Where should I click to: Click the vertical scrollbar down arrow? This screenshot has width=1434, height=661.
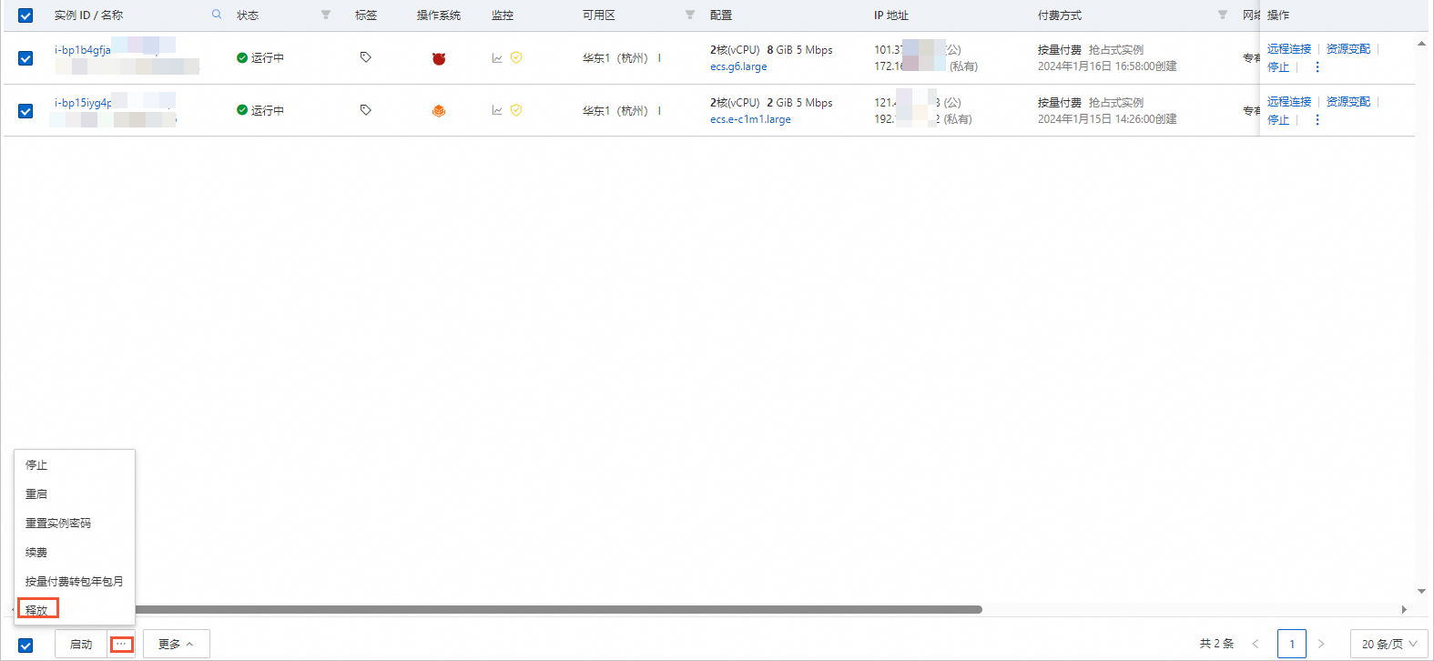[x=1421, y=591]
